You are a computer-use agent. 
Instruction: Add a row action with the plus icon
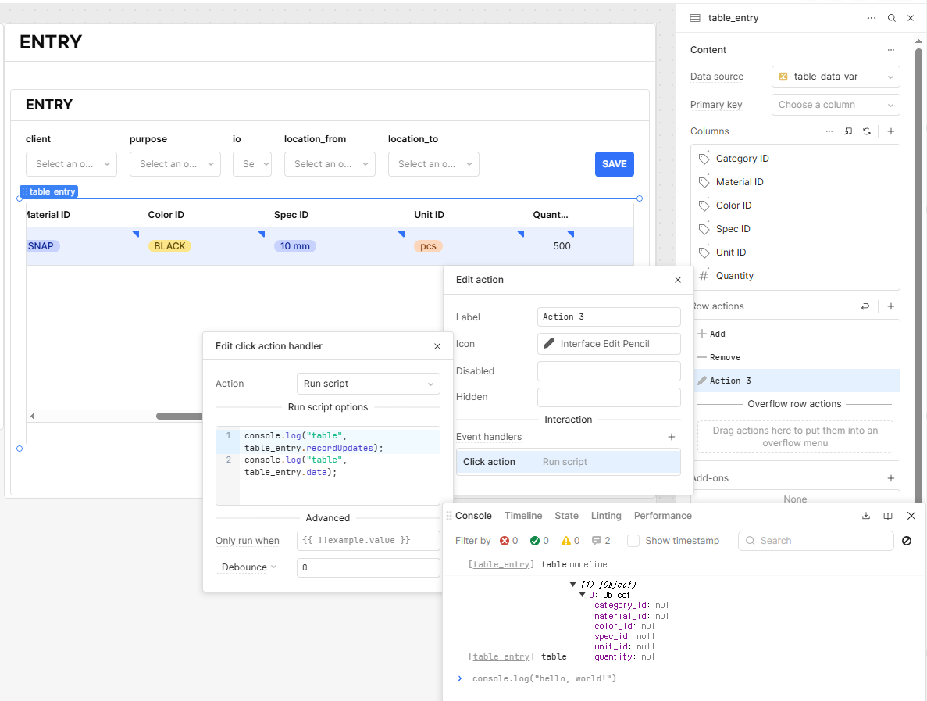891,306
